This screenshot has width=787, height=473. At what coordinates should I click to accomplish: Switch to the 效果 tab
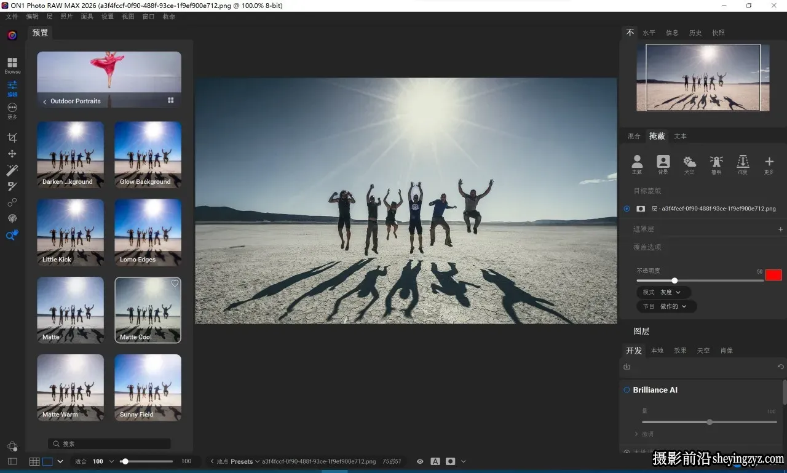[680, 351]
